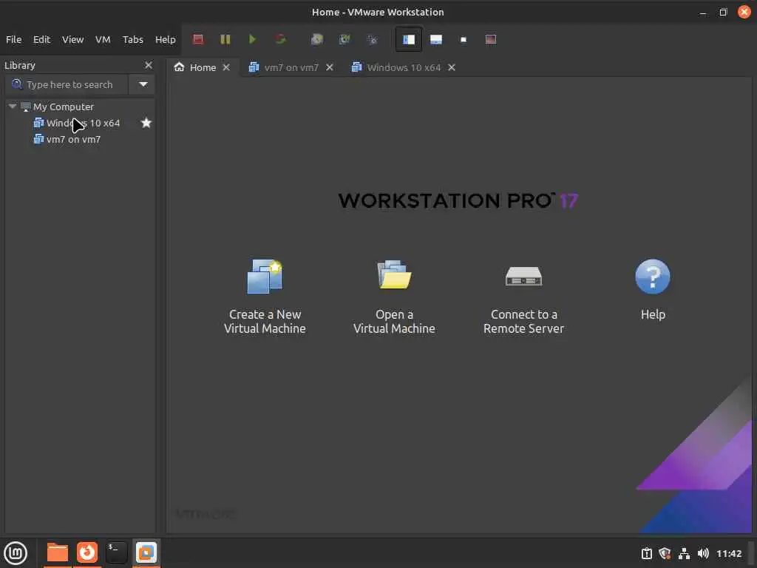This screenshot has width=757, height=568.
Task: Collapse the My Computer tree node
Action: point(13,106)
